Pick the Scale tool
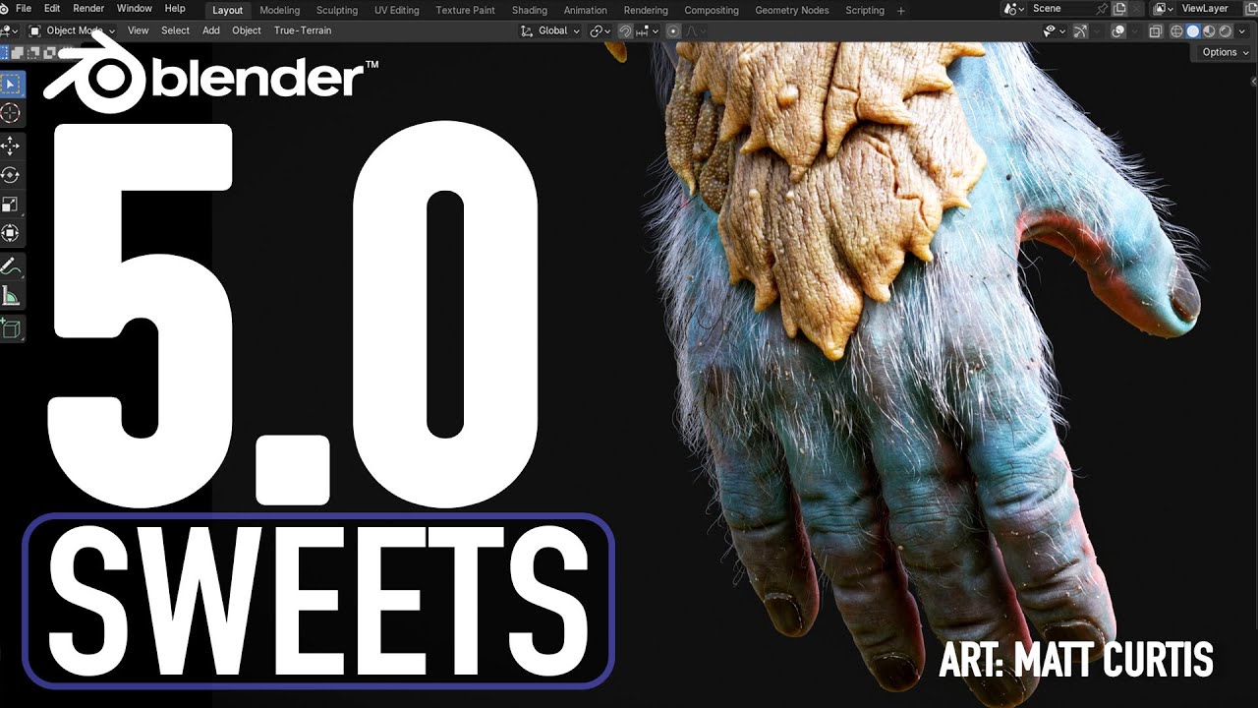 click(11, 205)
